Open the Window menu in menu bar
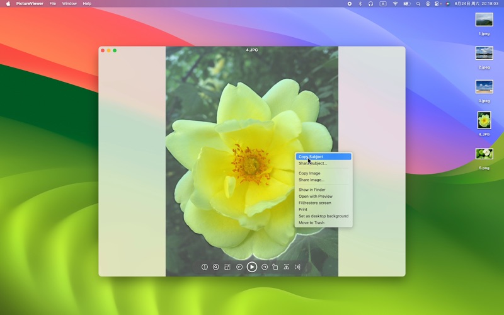The width and height of the screenshot is (504, 315). pos(69,4)
